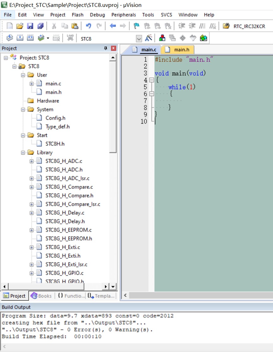The width and height of the screenshot is (273, 352).
Task: Select STC8G_H_Delay.h in the tree
Action: 65,221
